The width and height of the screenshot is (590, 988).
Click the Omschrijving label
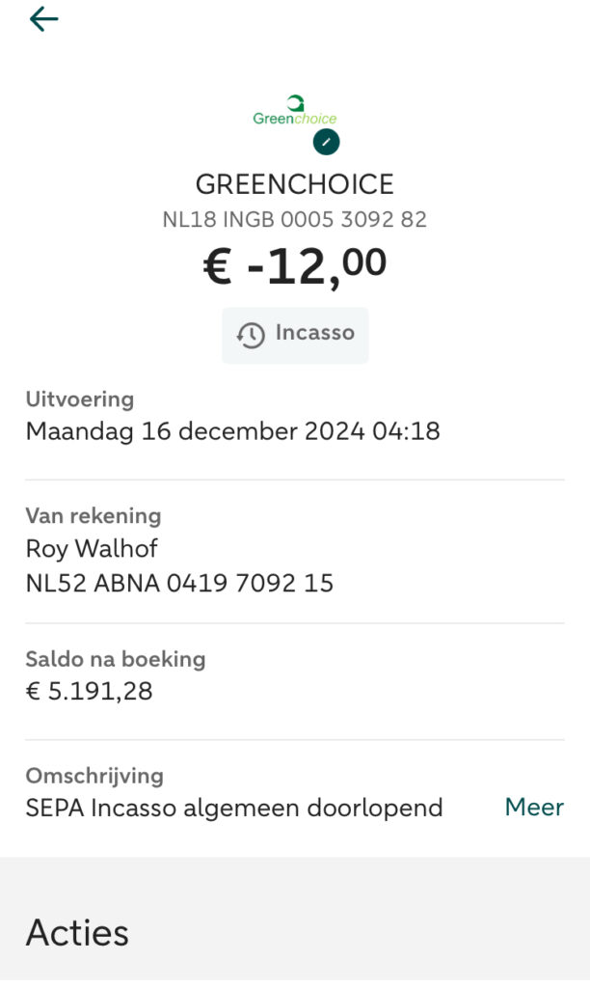tap(94, 776)
